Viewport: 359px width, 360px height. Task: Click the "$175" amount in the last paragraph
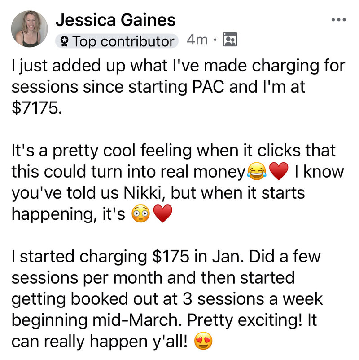[x=171, y=256]
